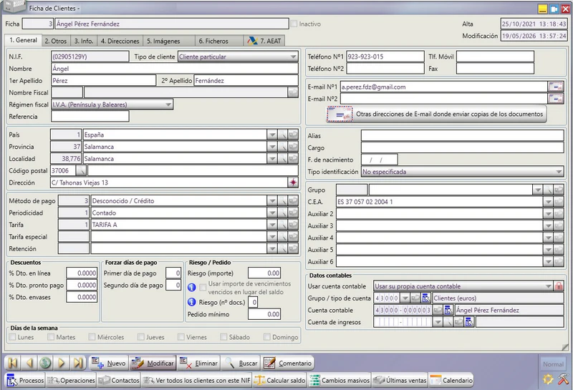
Task: Go to first record navigation arrow
Action: [x=13, y=363]
